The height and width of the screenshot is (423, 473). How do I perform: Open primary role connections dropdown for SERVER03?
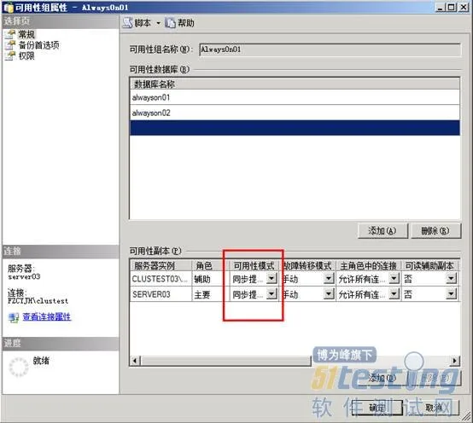tap(394, 293)
